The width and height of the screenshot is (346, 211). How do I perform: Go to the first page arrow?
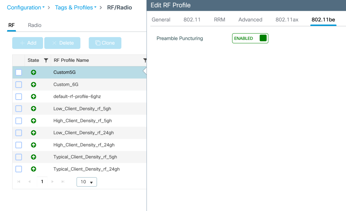pyautogui.click(x=19, y=182)
